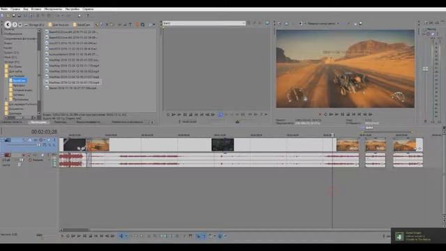Screen dimensions: 446x251
Task: Click the video preview record button
Action: (320, 114)
